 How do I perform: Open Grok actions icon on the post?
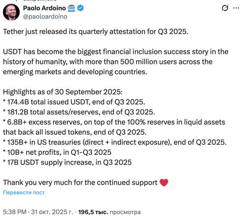[x=225, y=8]
